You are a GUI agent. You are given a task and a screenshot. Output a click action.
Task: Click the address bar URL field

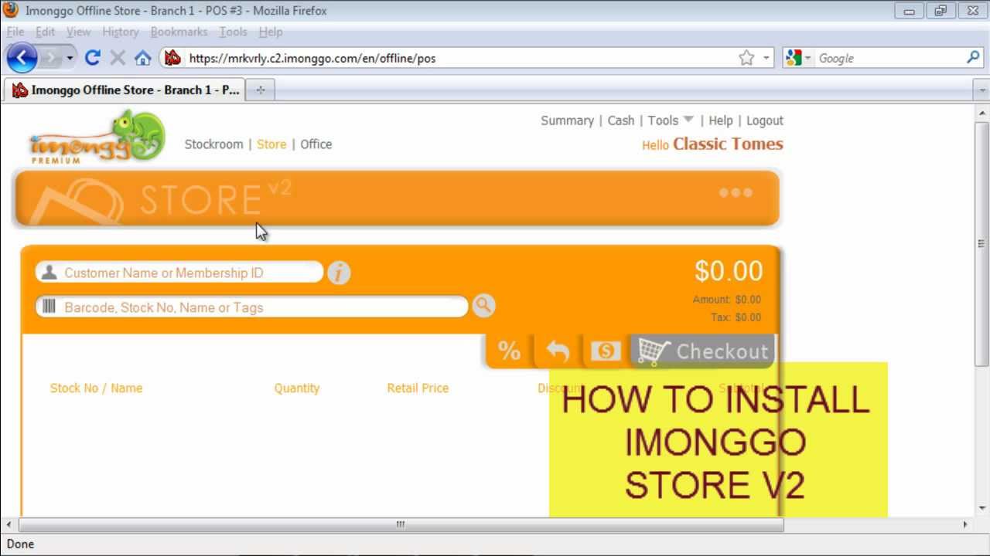(x=460, y=58)
